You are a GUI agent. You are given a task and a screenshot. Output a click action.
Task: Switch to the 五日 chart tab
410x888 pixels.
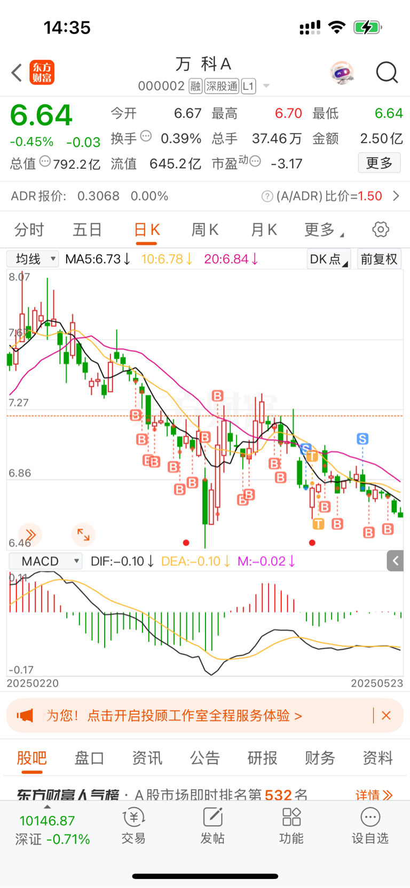tap(87, 230)
